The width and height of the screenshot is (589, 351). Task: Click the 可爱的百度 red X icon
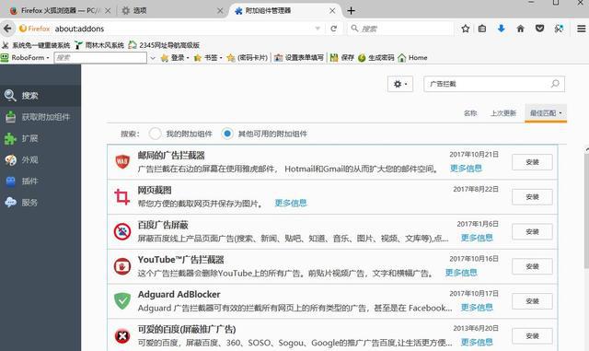[x=122, y=336]
